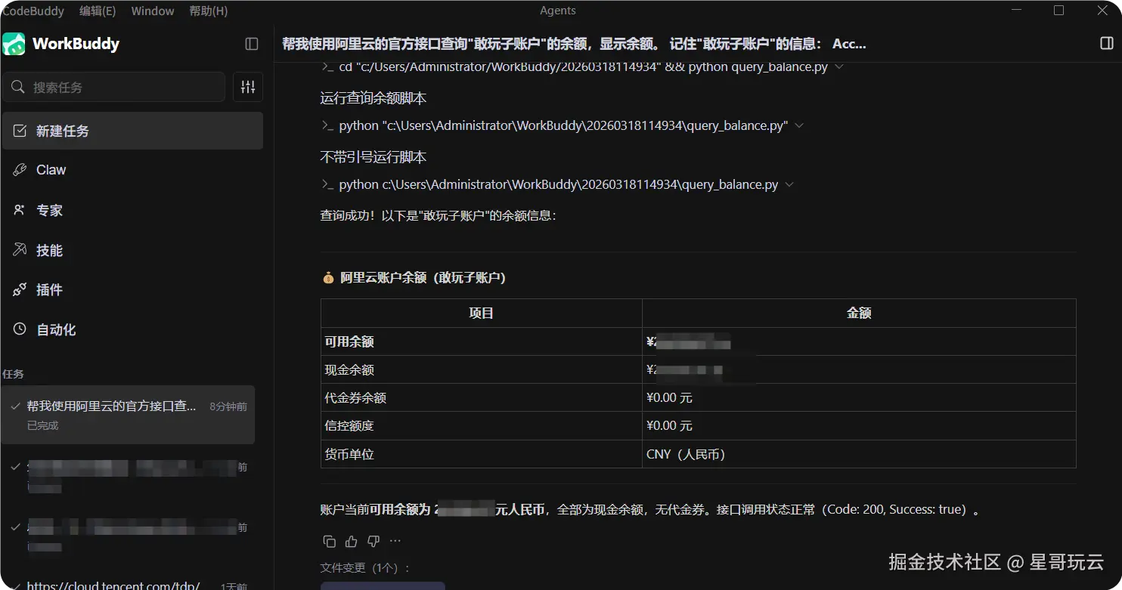The image size is (1122, 590).
Task: Open the cloud.tencent.com task entry
Action: pyautogui.click(x=113, y=585)
